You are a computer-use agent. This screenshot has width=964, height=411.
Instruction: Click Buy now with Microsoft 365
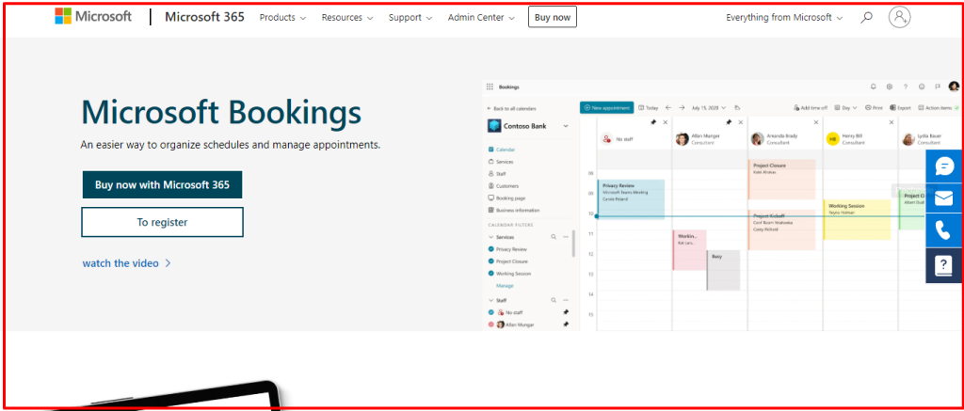click(x=162, y=184)
